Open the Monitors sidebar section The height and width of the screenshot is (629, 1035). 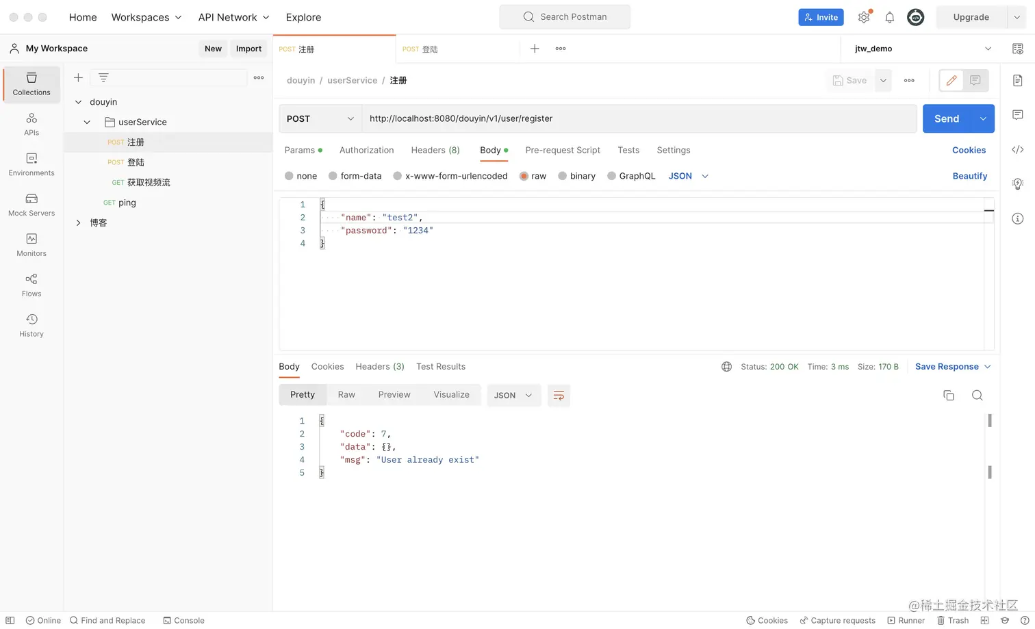tap(31, 245)
